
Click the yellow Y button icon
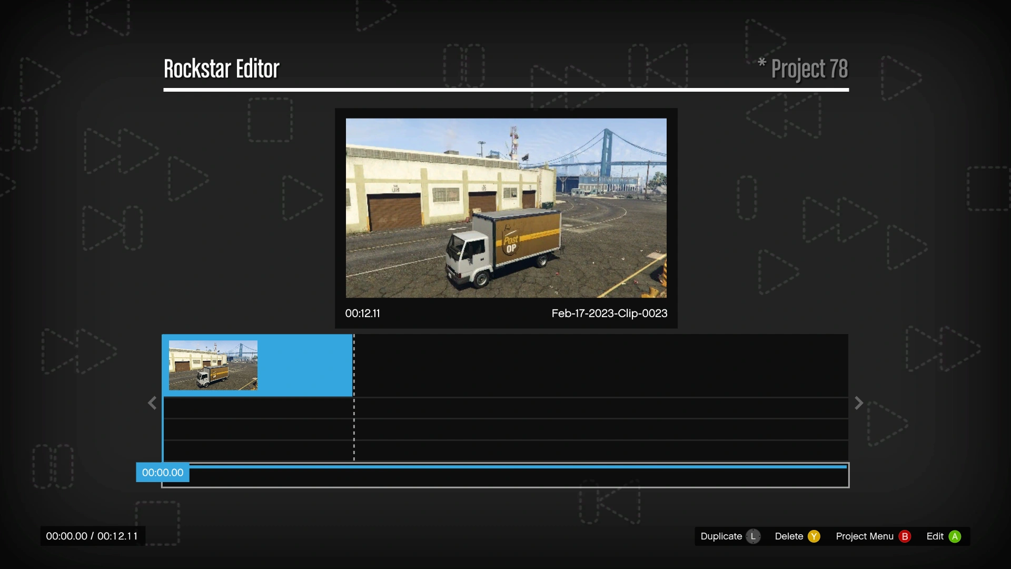(814, 536)
